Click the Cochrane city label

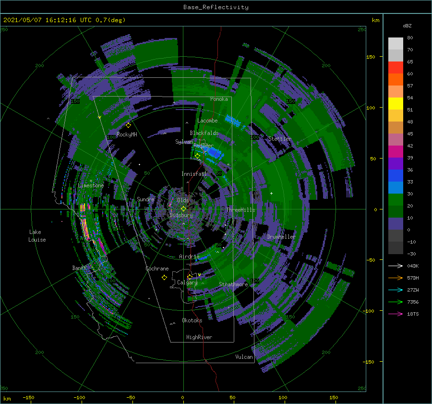pos(157,269)
